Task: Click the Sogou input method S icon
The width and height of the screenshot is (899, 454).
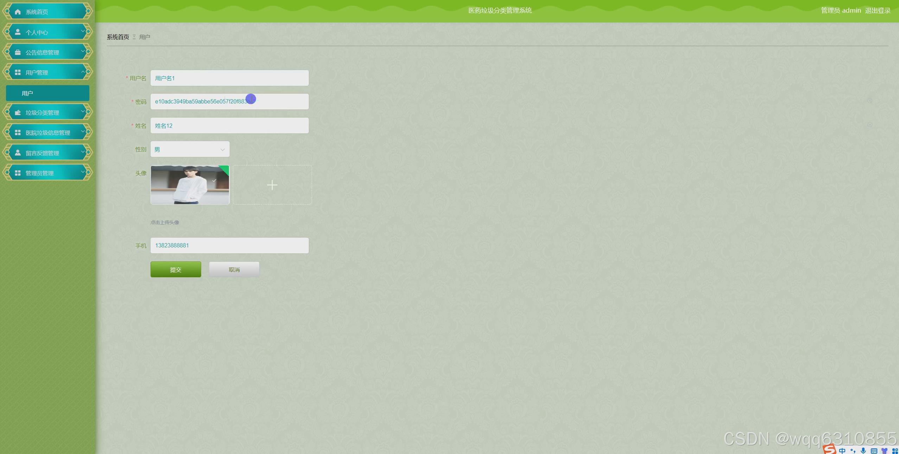Action: (x=829, y=449)
